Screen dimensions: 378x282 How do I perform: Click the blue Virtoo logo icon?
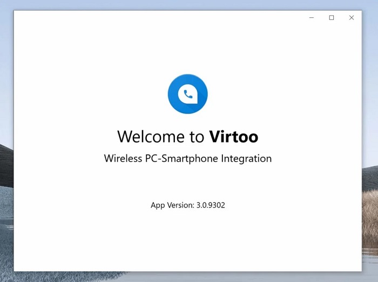point(187,94)
